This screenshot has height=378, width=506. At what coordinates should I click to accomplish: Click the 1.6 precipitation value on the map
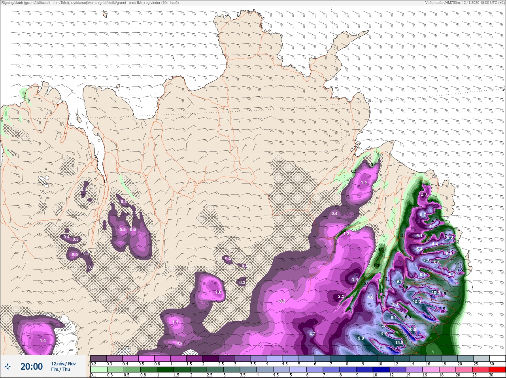point(219,292)
